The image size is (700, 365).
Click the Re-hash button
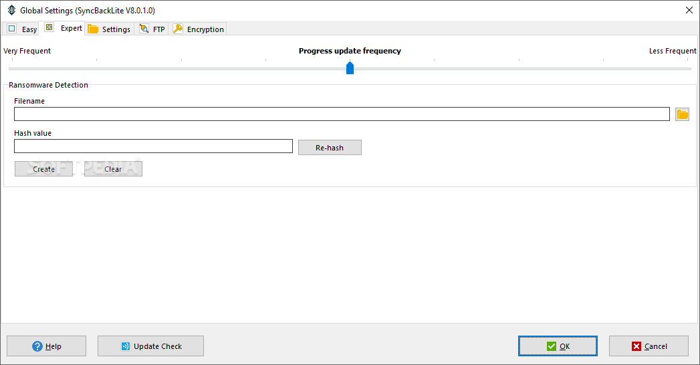(330, 148)
